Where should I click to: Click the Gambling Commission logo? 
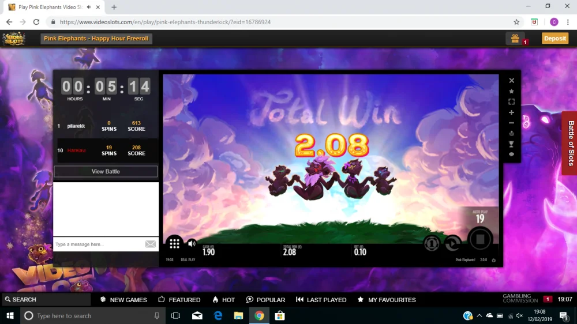pos(520,298)
